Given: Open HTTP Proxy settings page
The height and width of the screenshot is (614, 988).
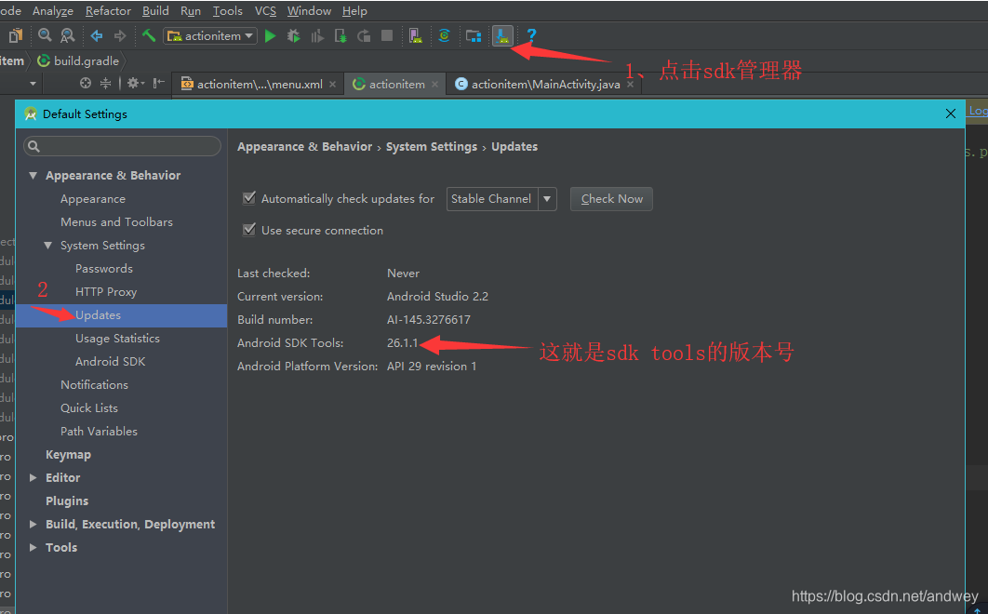Looking at the screenshot, I should [106, 292].
